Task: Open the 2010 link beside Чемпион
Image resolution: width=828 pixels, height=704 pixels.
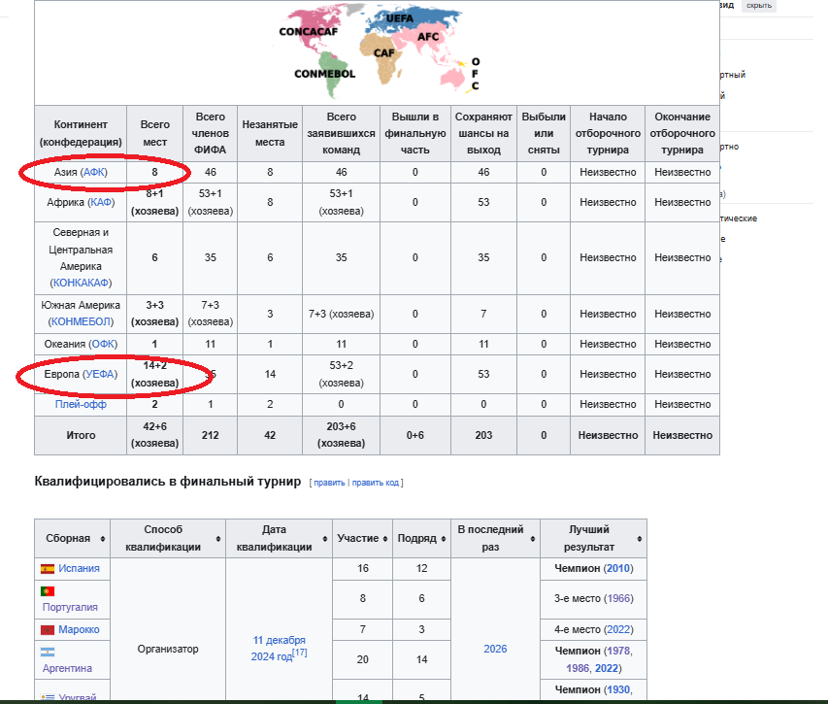Action: (617, 568)
